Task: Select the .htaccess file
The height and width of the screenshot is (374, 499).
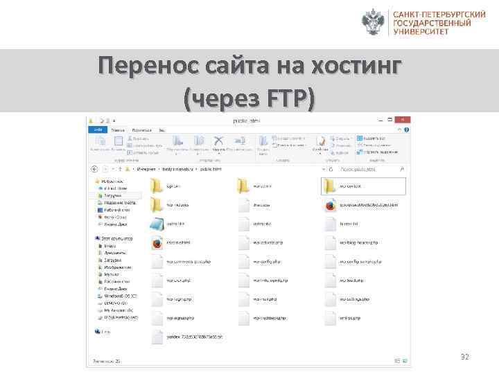Action: pyautogui.click(x=254, y=205)
